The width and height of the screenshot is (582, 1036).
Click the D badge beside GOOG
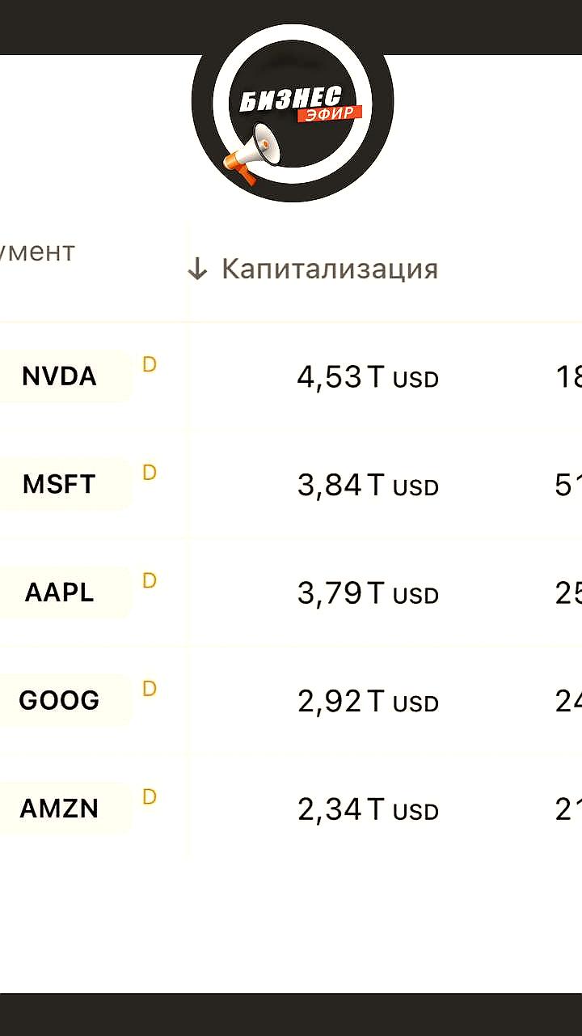click(x=150, y=689)
